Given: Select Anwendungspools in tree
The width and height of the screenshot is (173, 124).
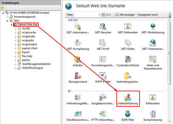Looking at the screenshot, I should [x=24, y=17].
